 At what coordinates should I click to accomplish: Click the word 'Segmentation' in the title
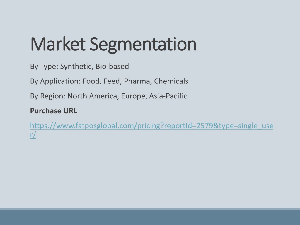[143, 44]
